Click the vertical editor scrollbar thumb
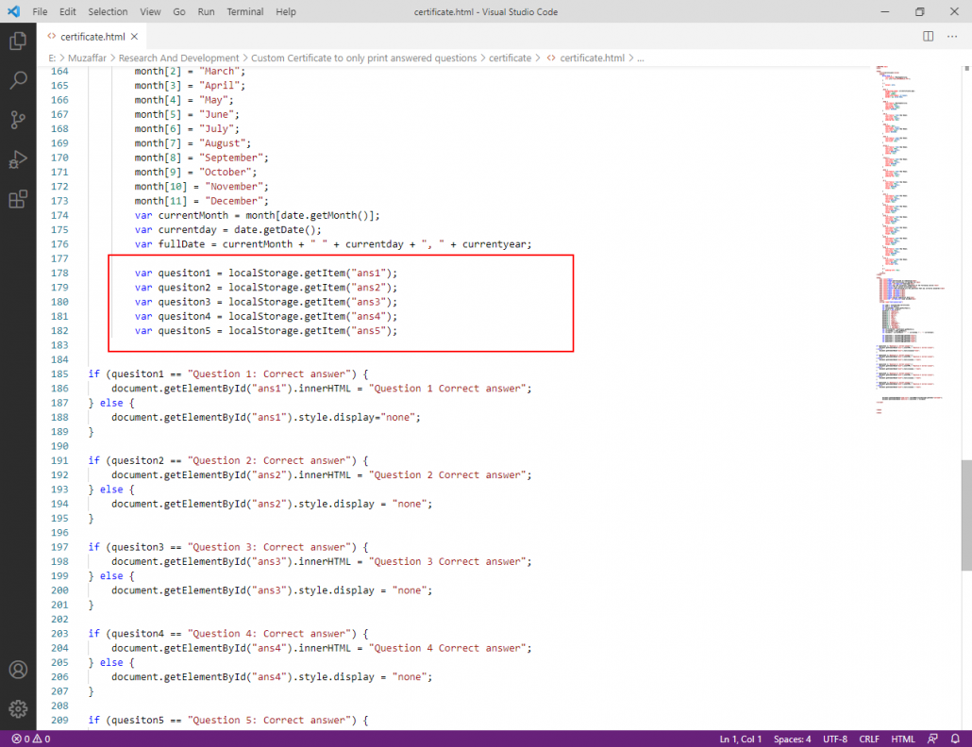The image size is (972, 747). pyautogui.click(x=966, y=514)
